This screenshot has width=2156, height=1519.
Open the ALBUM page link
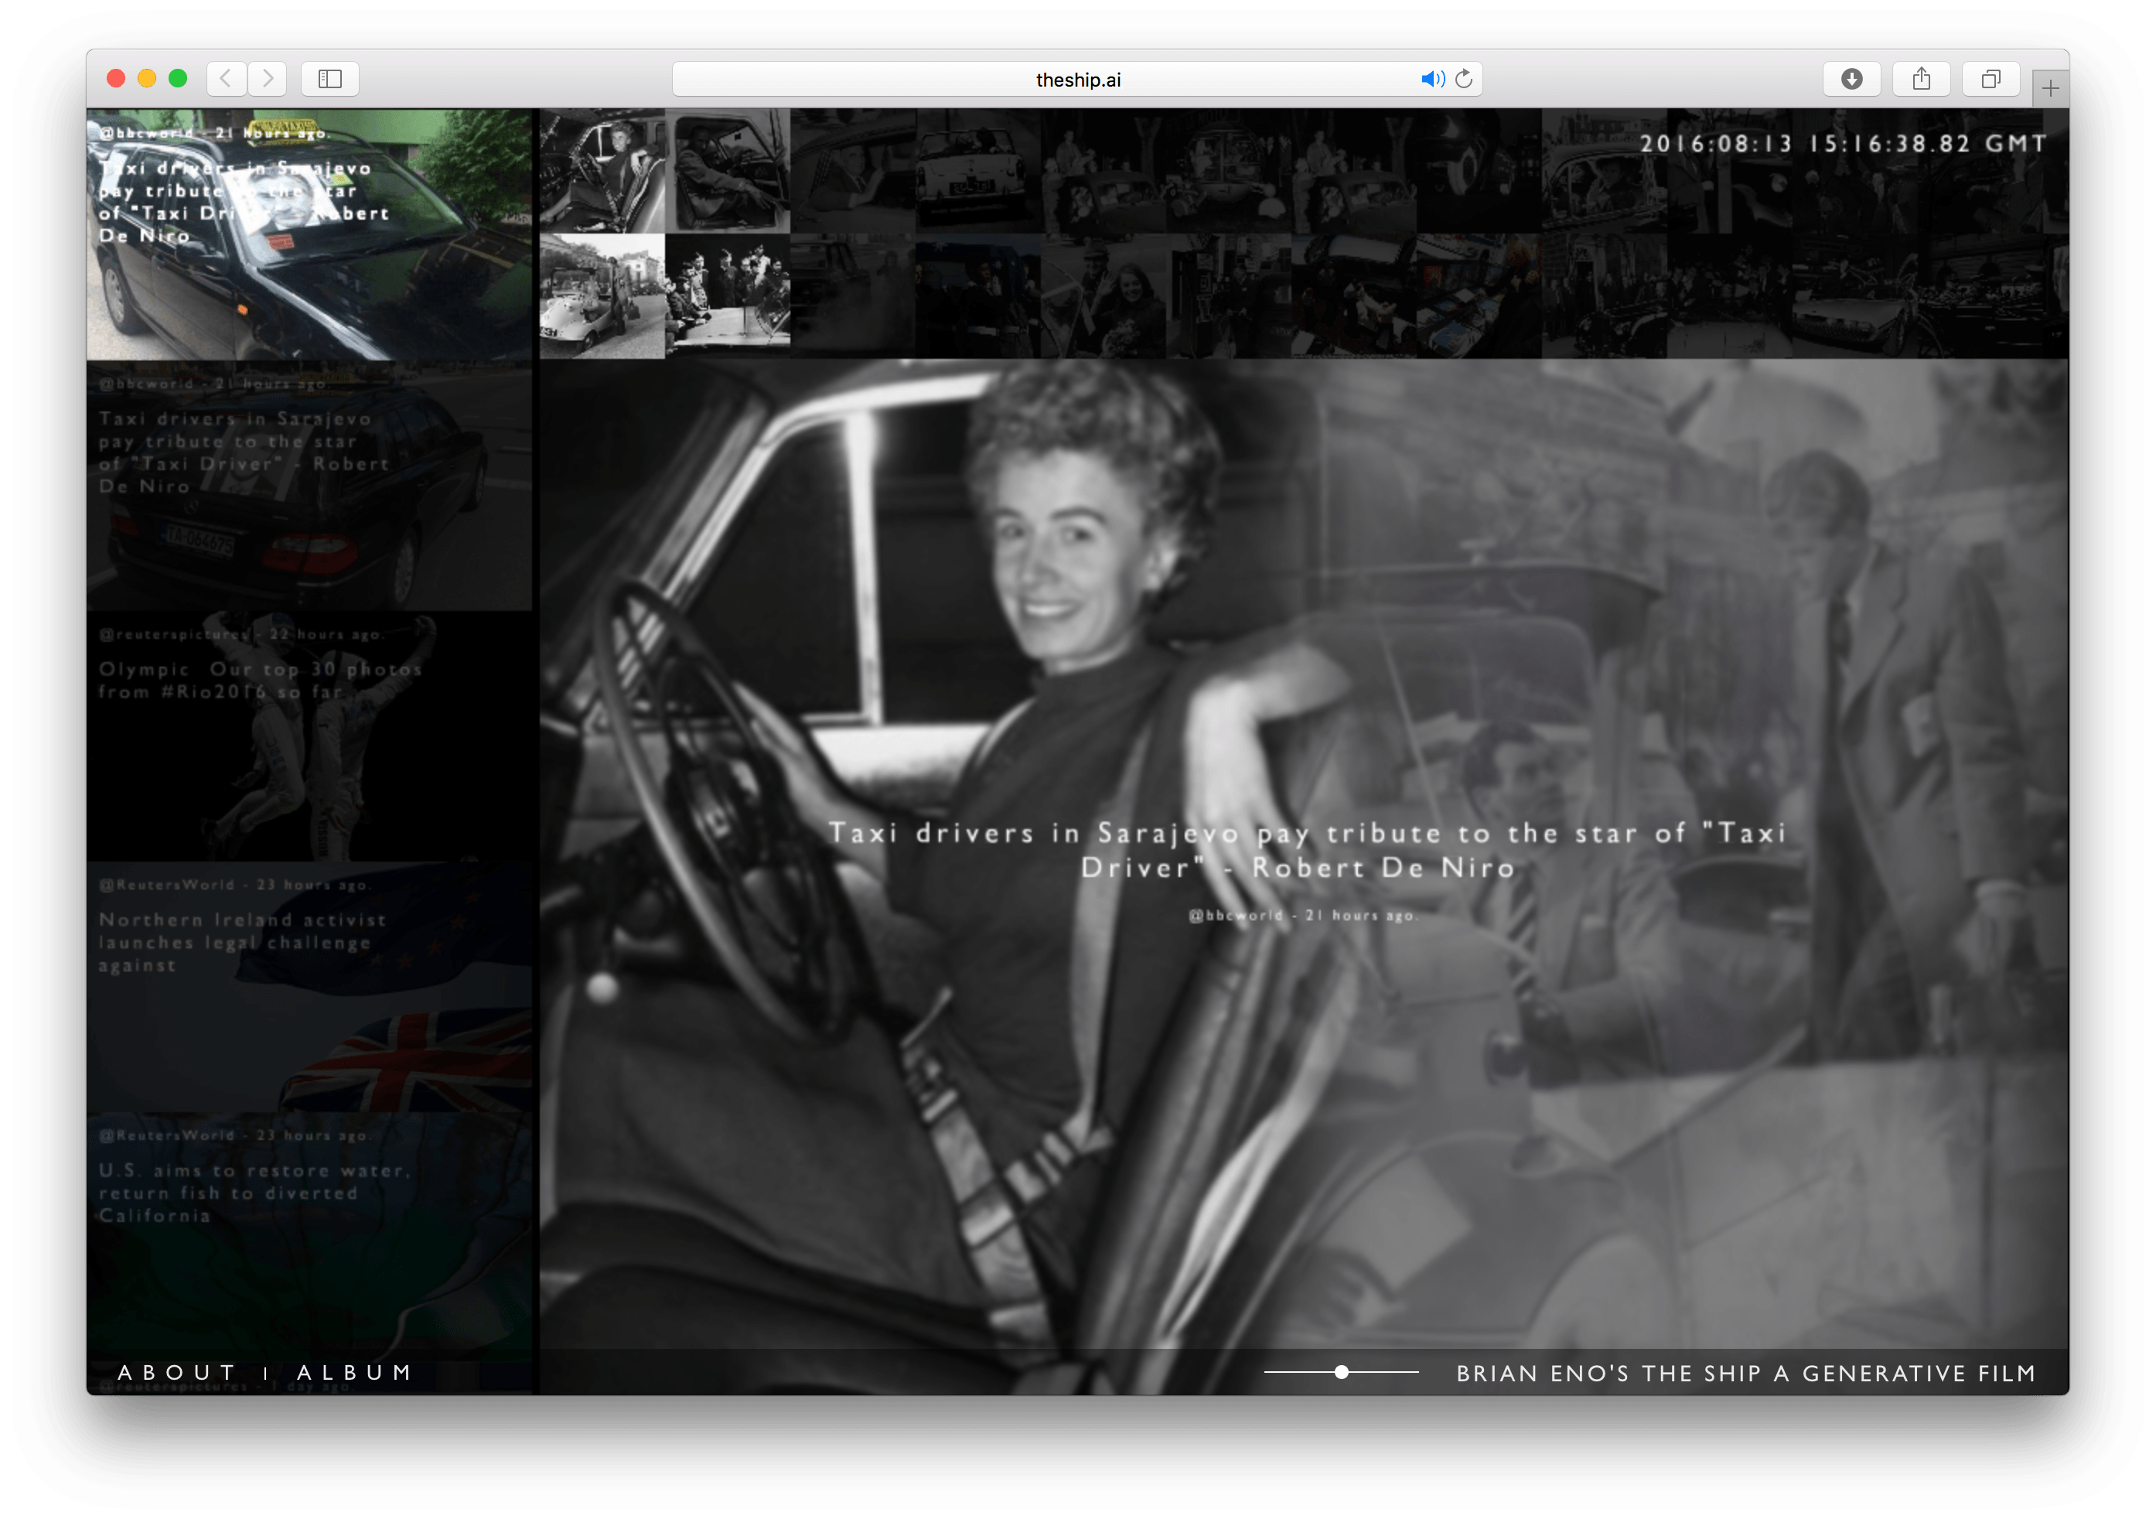pos(355,1373)
